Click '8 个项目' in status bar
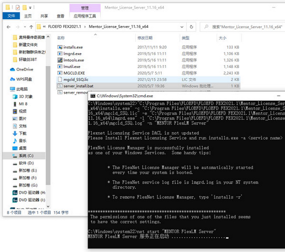Screen dimensions: 285x252 pos(14,213)
